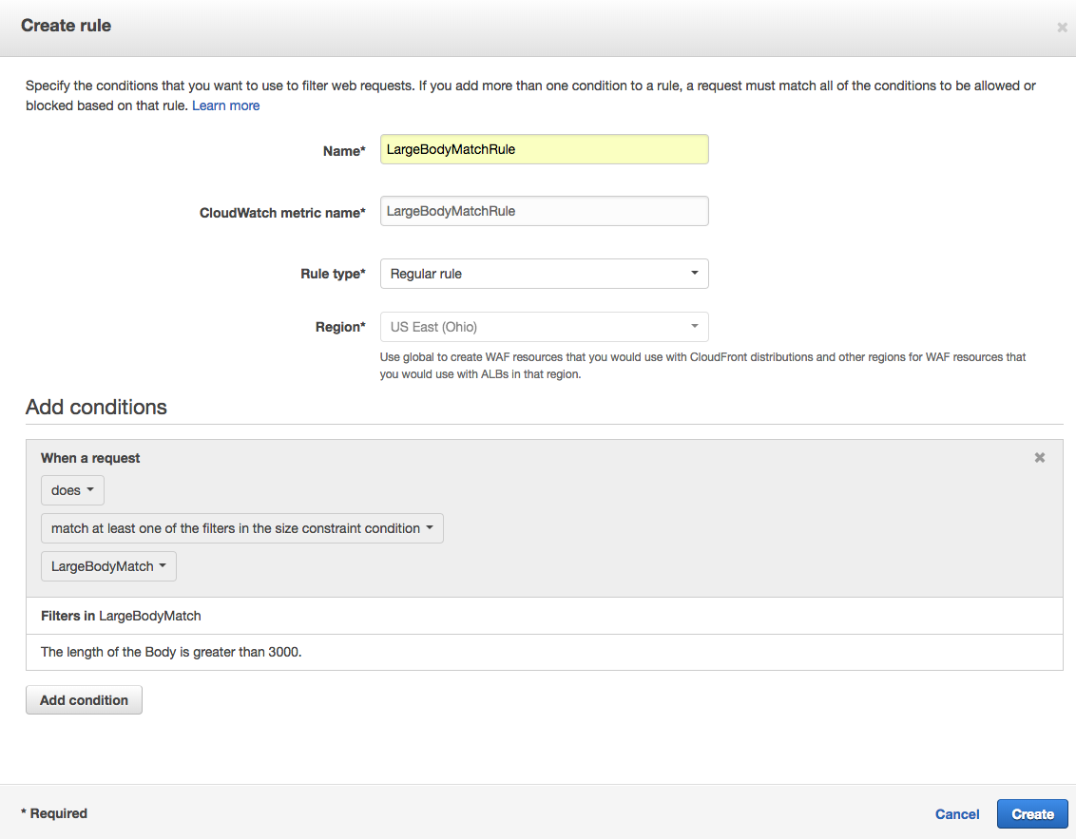Select the Body length greater than 3000 text
The image size is (1076, 839).
(x=171, y=652)
